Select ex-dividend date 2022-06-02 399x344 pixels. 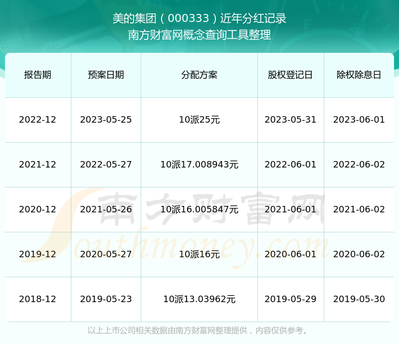pos(359,165)
